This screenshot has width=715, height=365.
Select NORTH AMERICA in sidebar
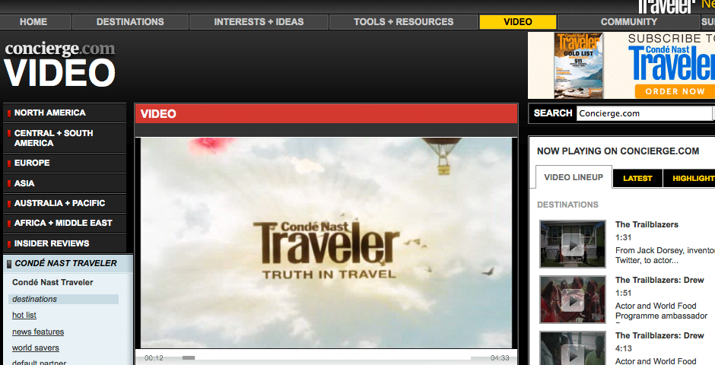pyautogui.click(x=65, y=113)
